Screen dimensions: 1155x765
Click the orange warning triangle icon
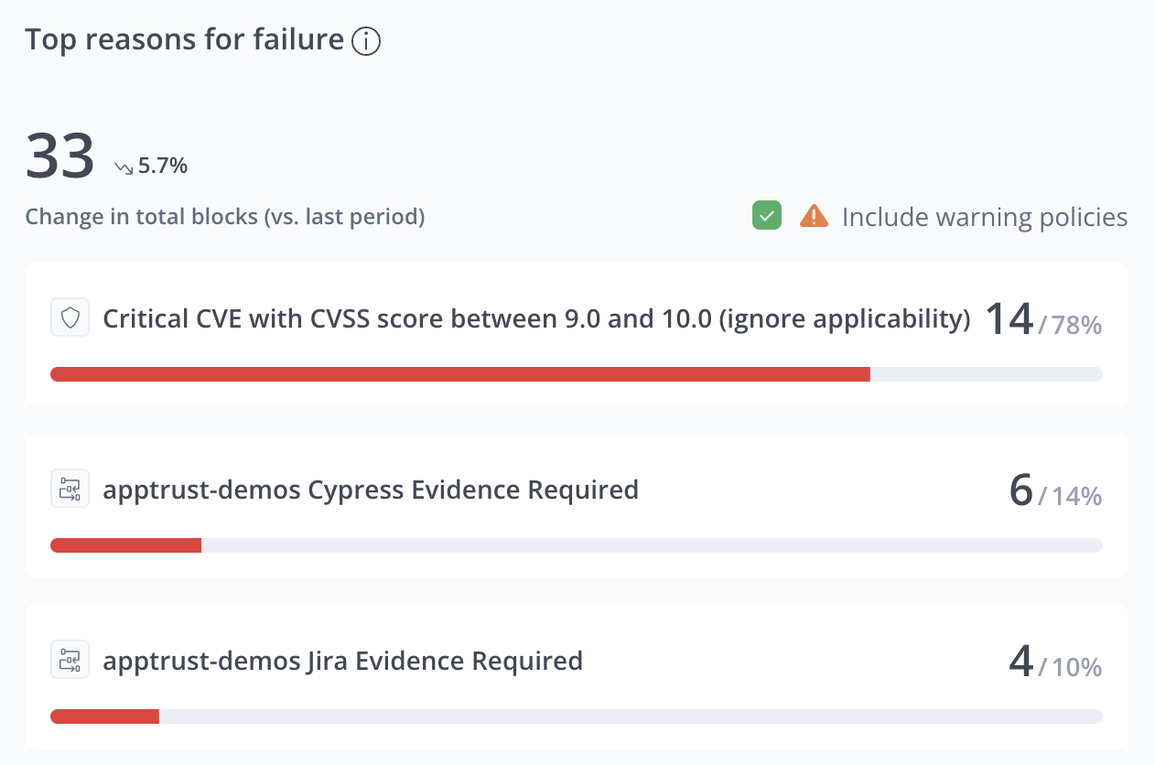[814, 217]
